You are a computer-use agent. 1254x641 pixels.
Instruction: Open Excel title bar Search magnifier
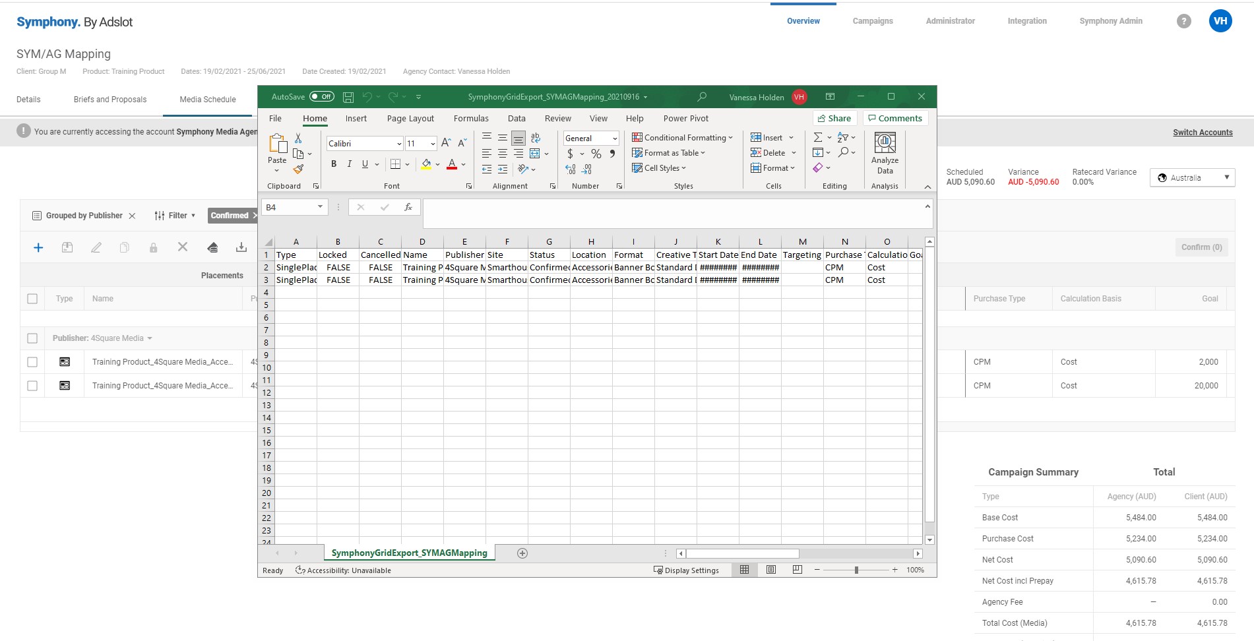click(x=702, y=97)
